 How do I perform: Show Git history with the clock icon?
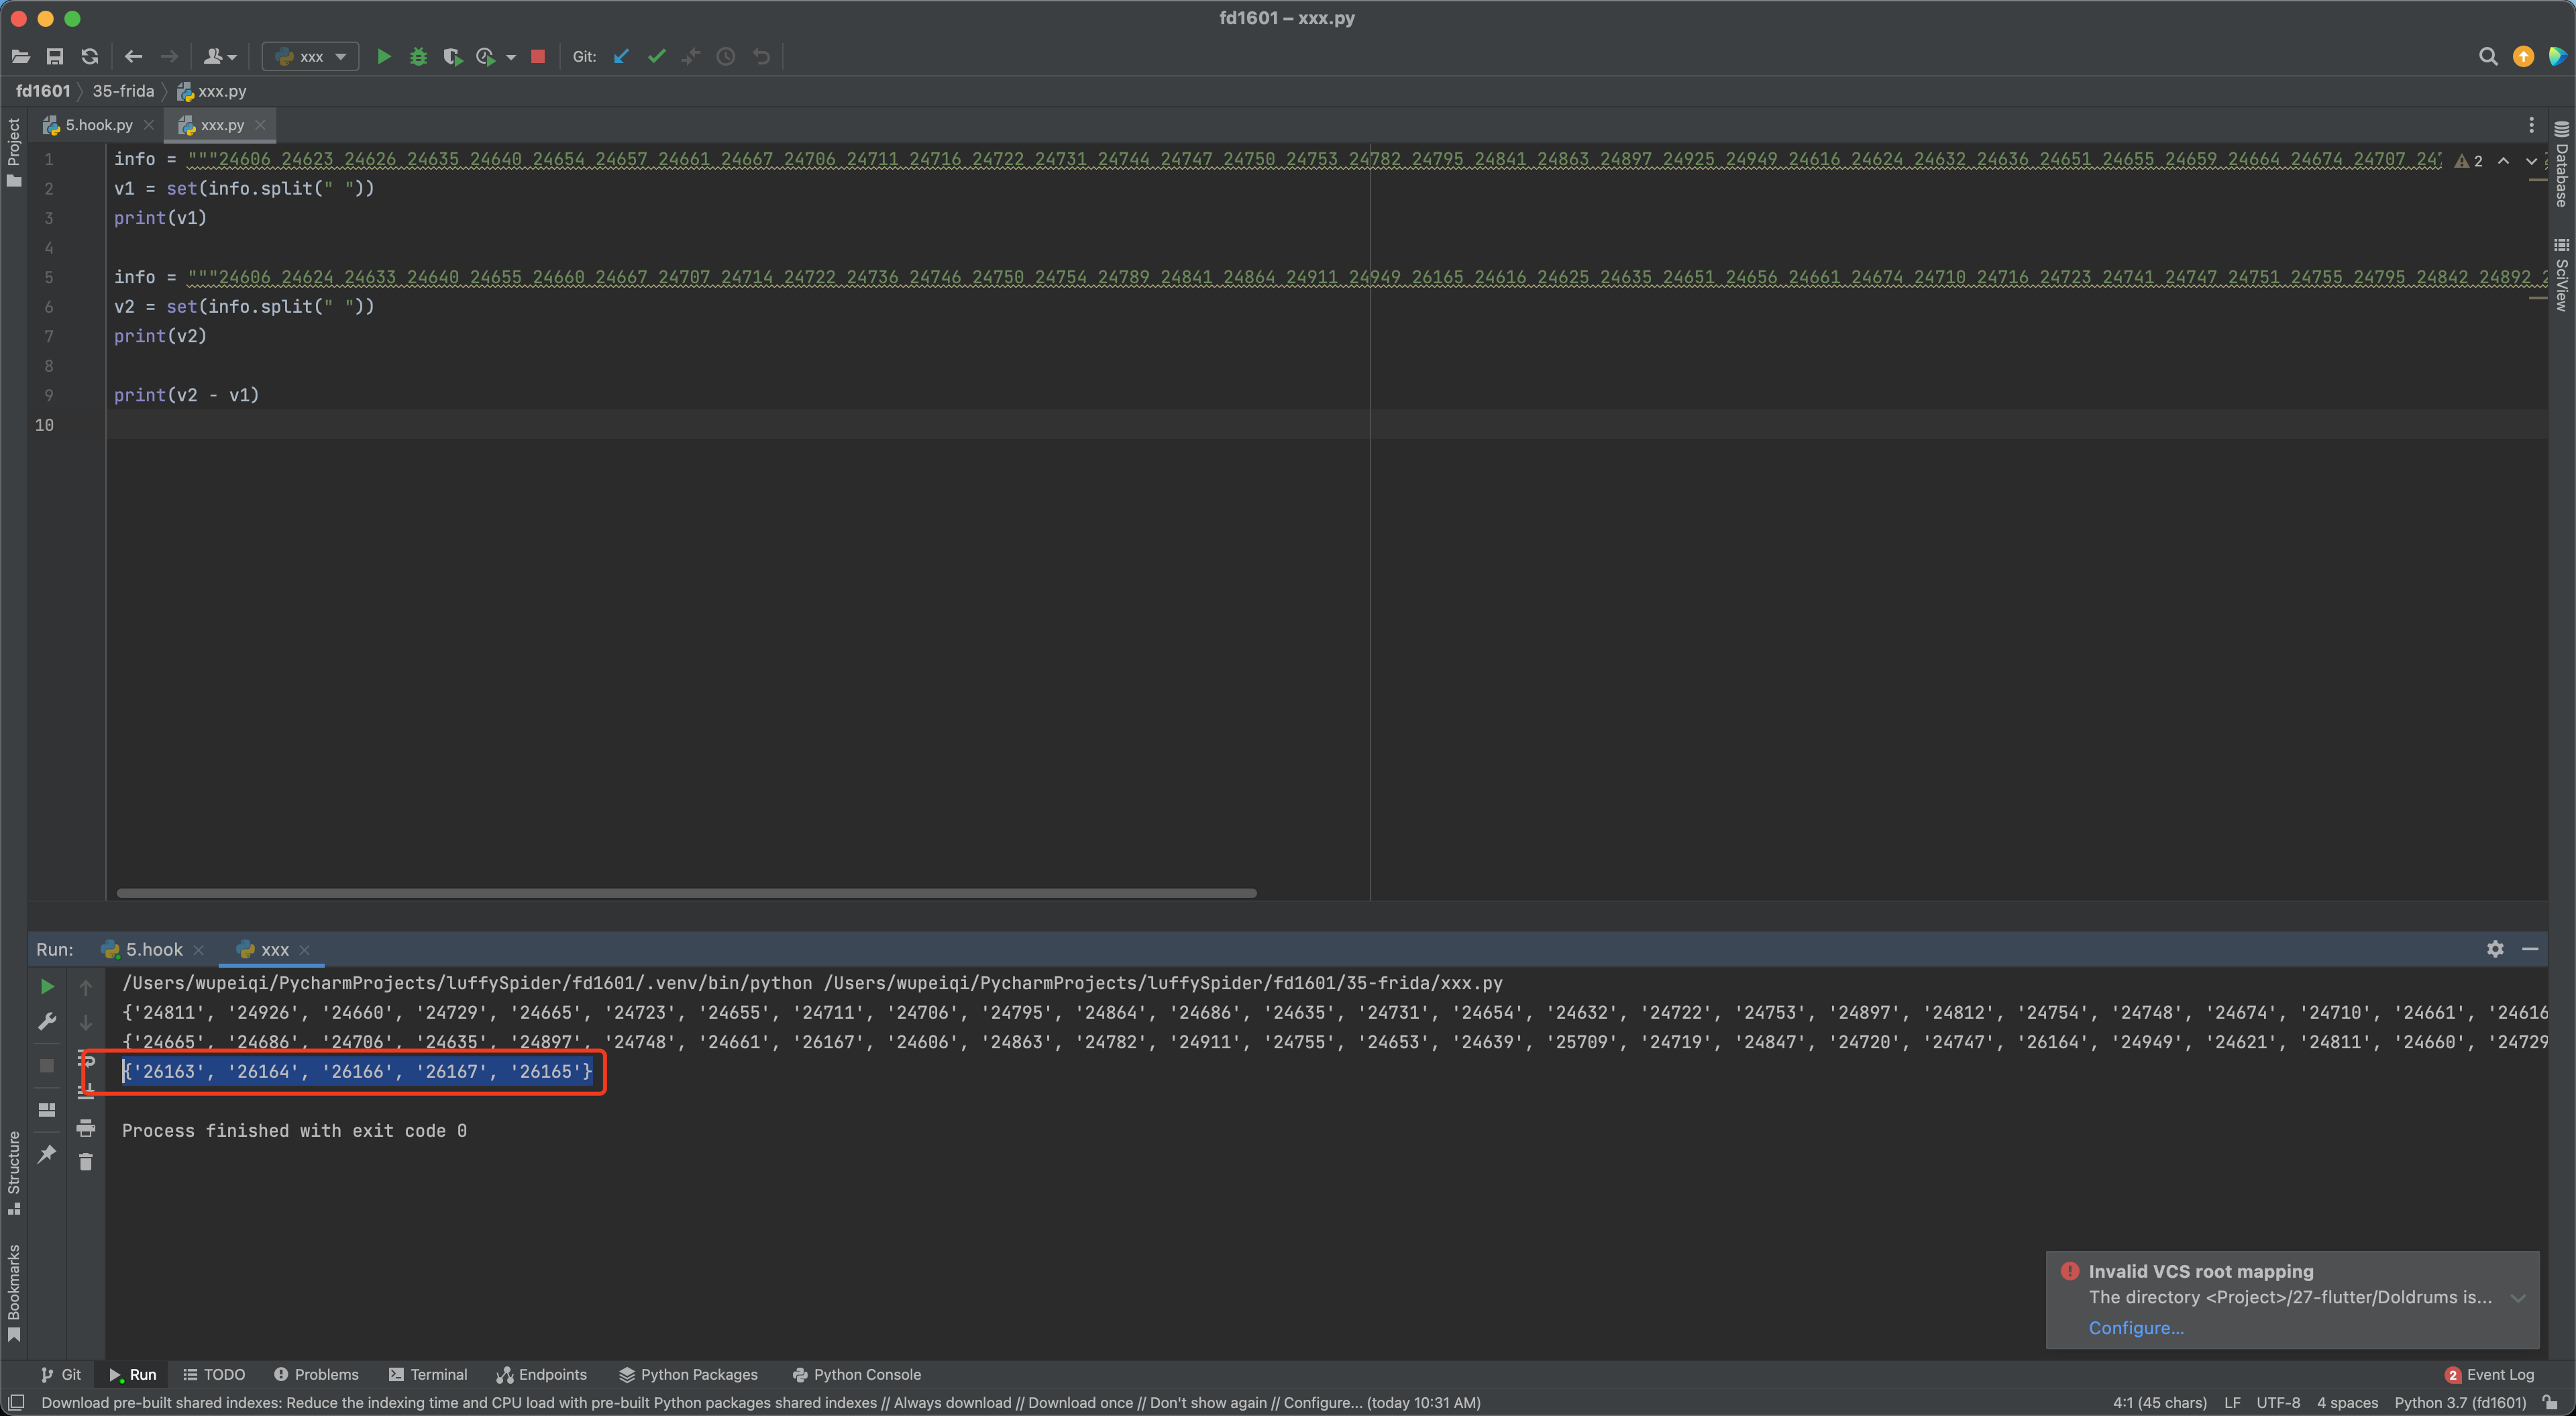726,57
